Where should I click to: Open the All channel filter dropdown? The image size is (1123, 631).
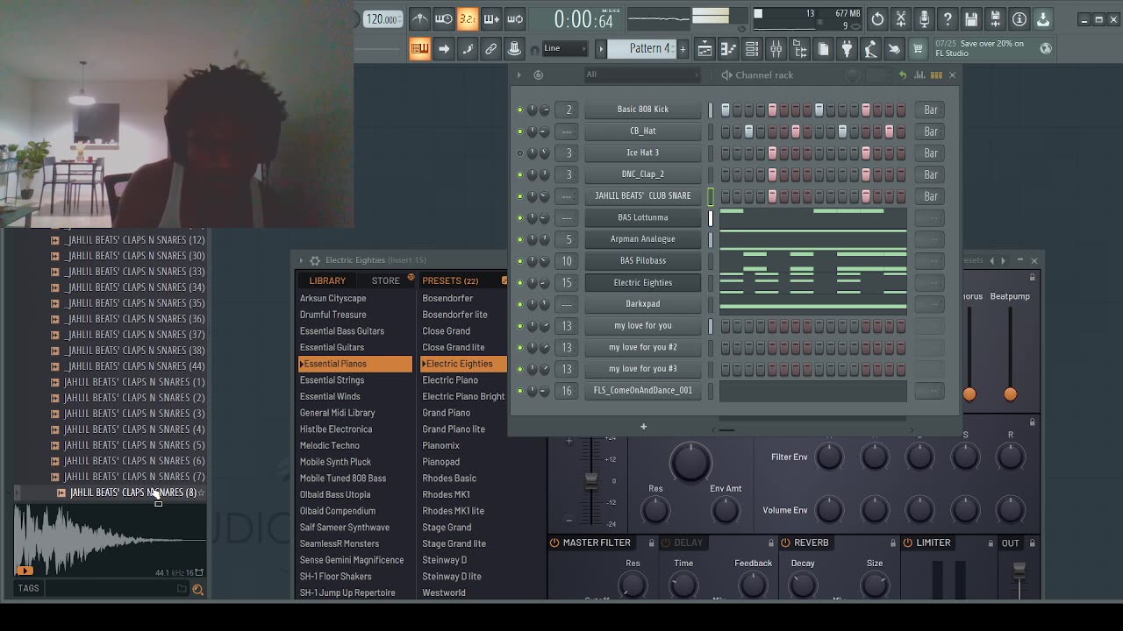[643, 75]
